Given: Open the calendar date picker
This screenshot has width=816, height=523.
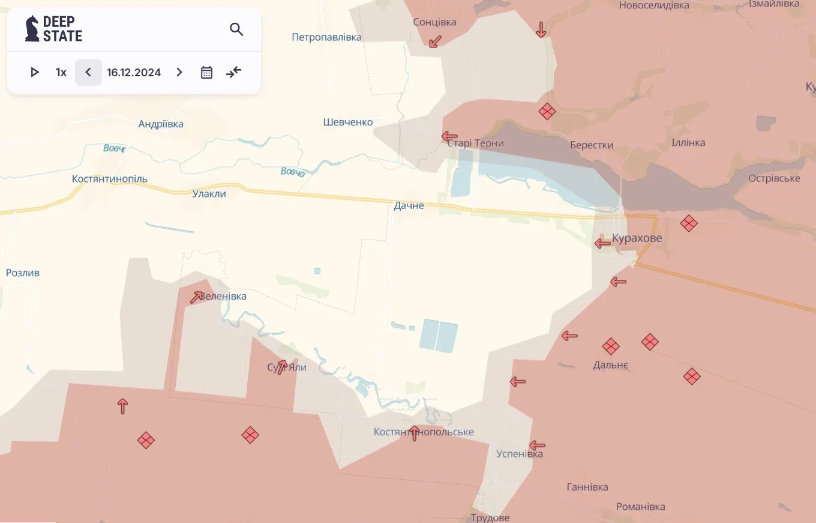Looking at the screenshot, I should 206,73.
